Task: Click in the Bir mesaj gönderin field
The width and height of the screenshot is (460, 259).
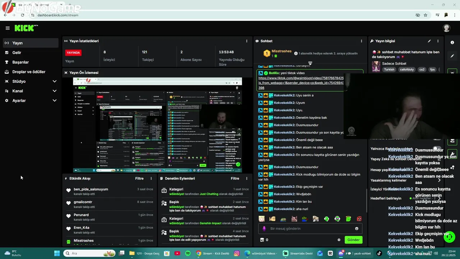Action: (310, 228)
